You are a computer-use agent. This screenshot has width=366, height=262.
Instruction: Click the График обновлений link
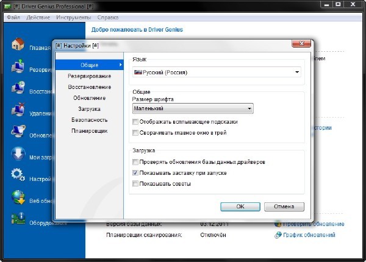click(x=309, y=235)
